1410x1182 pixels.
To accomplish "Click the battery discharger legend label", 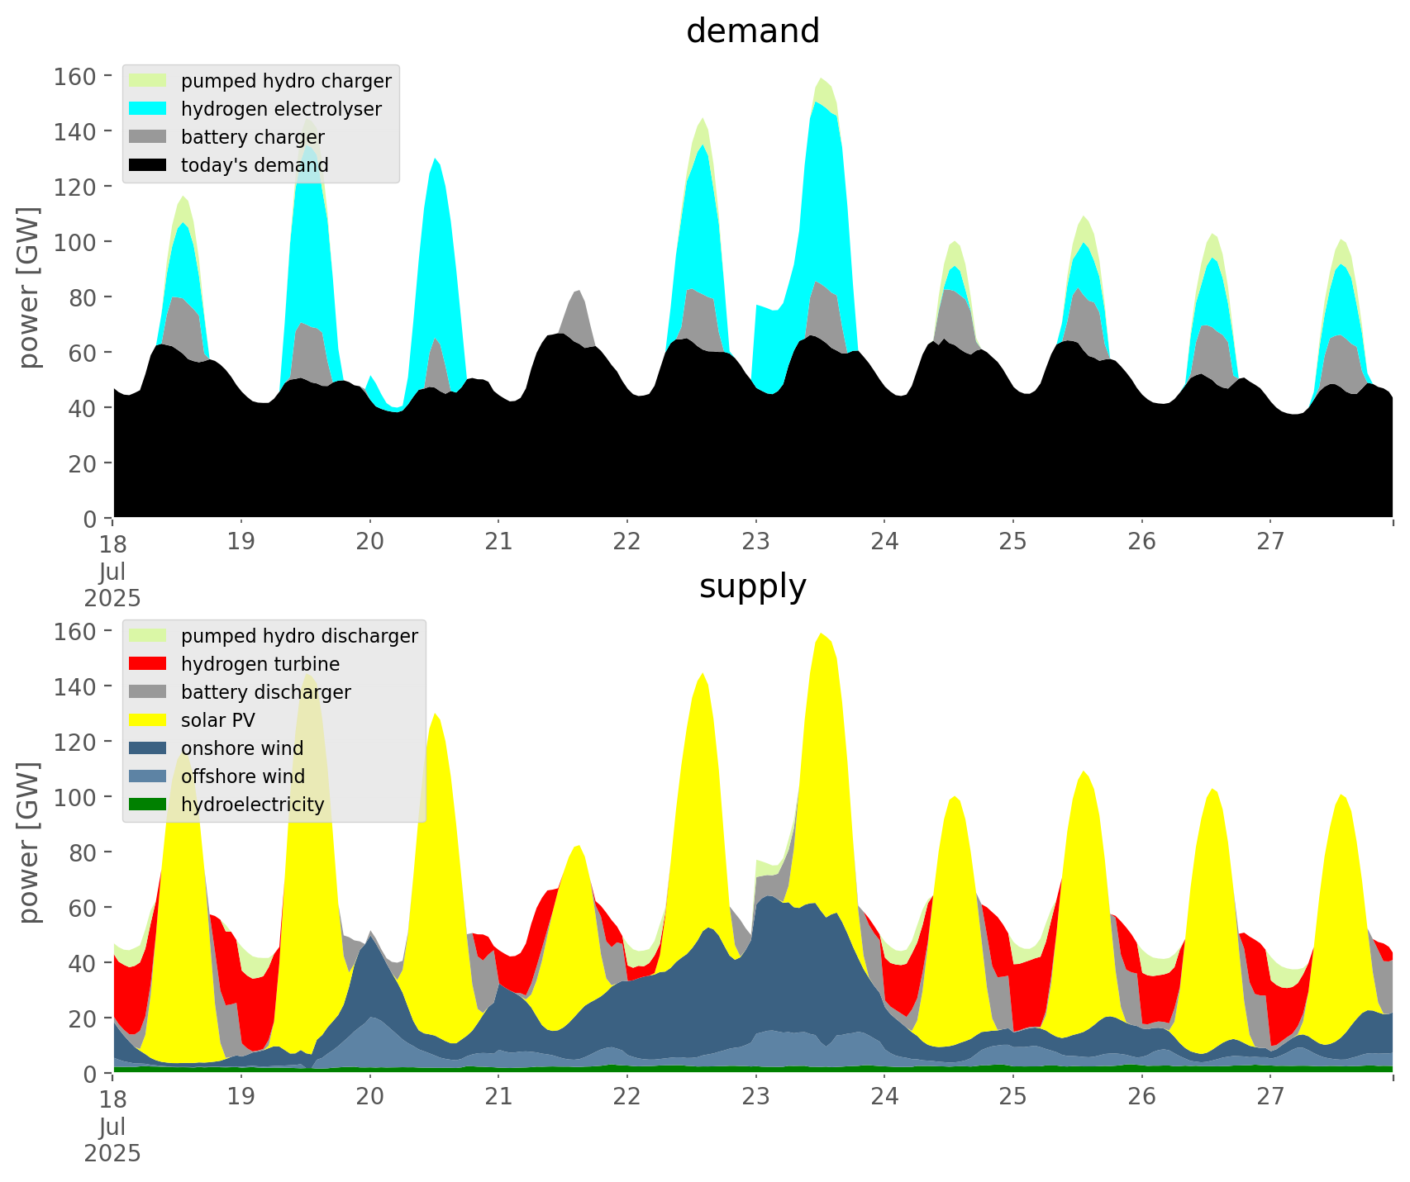I will tap(265, 692).
